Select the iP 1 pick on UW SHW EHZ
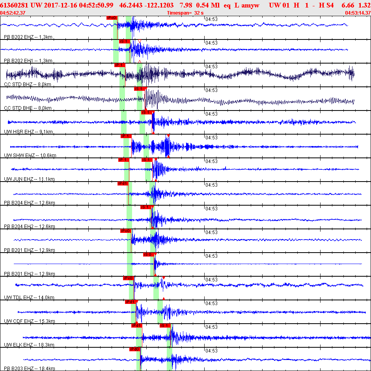 click(126, 136)
